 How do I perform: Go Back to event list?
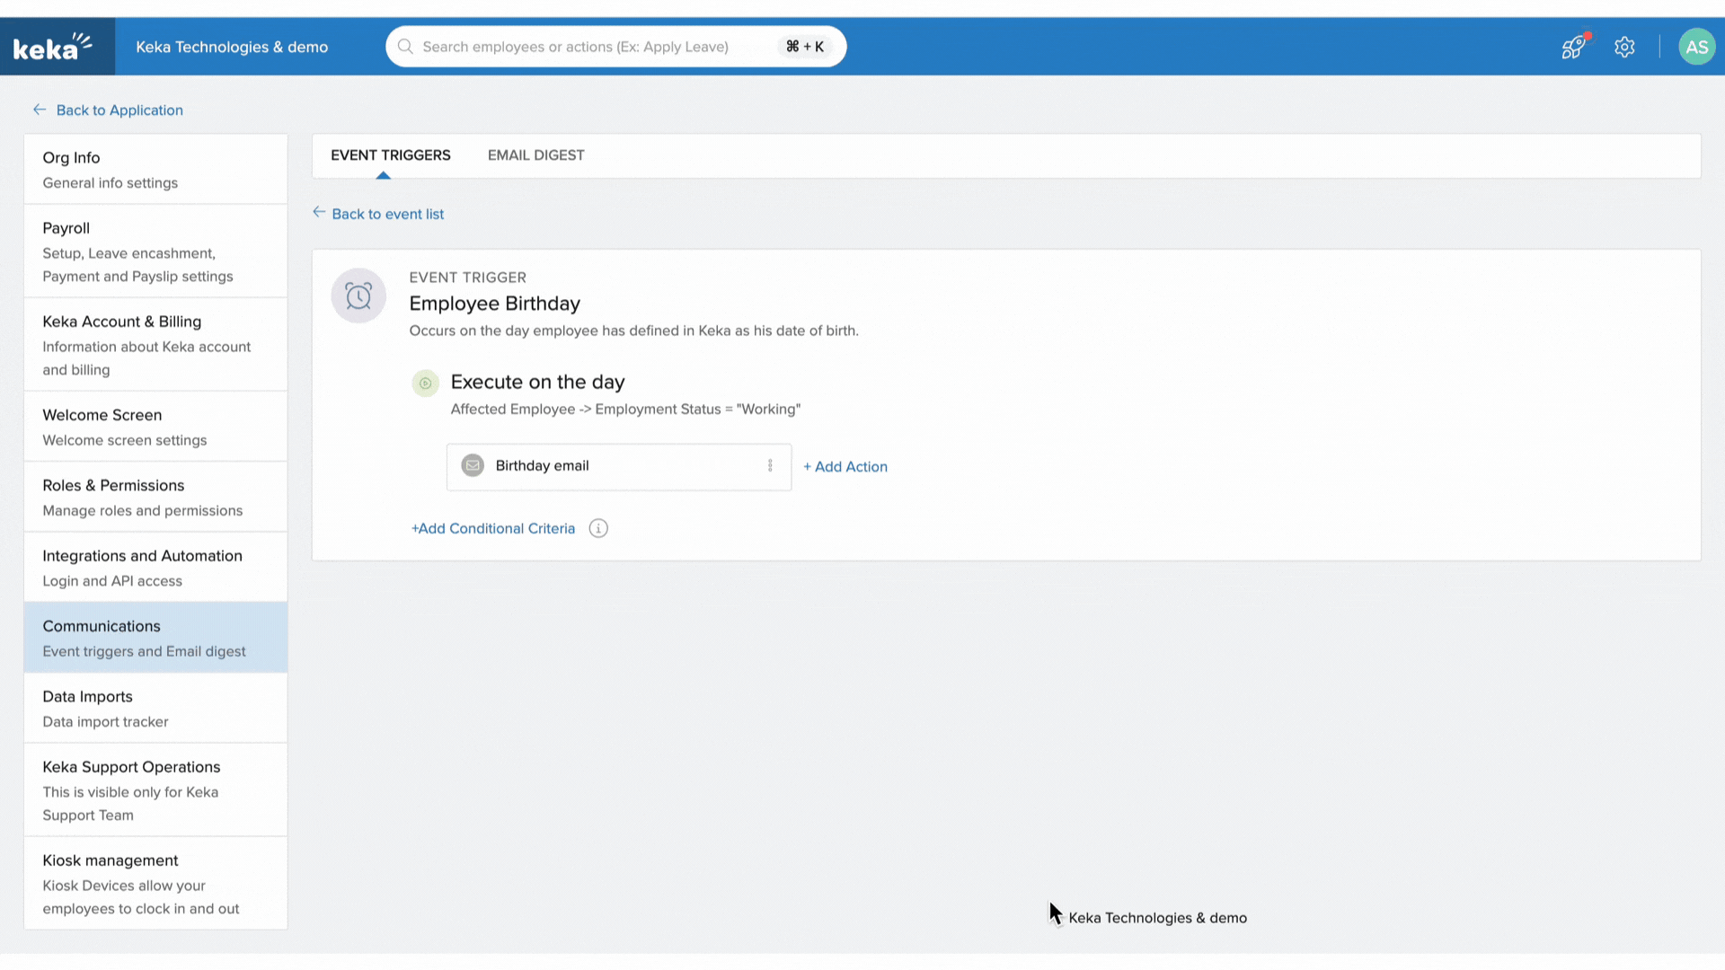(387, 214)
